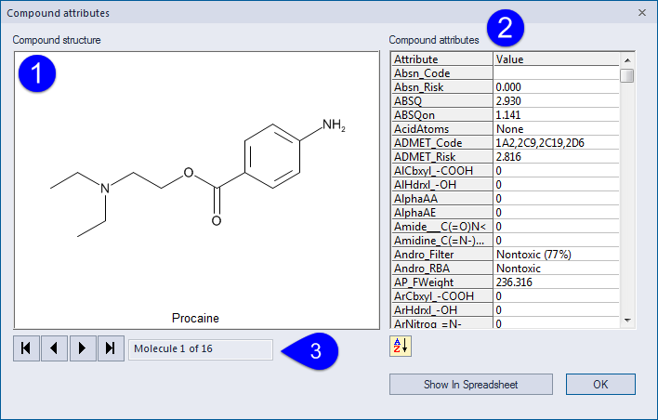
Task: Click value 2.816 for ADMET_Risk
Action: click(x=556, y=156)
